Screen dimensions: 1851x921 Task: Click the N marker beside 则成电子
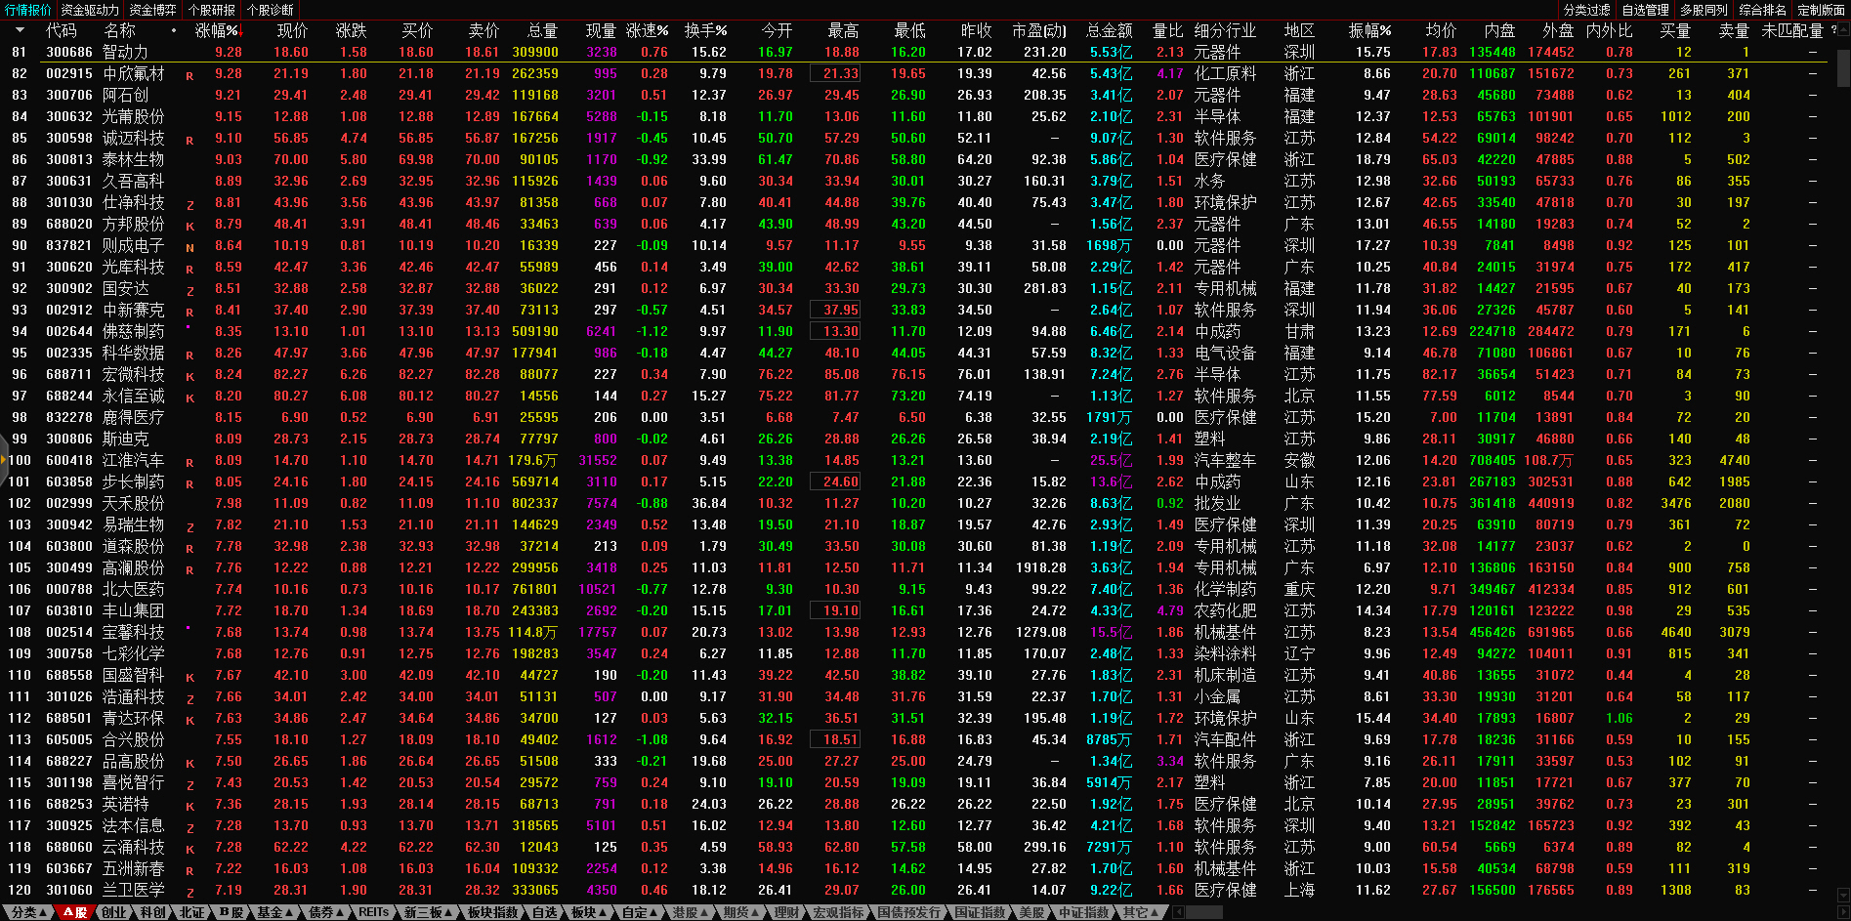pos(189,247)
